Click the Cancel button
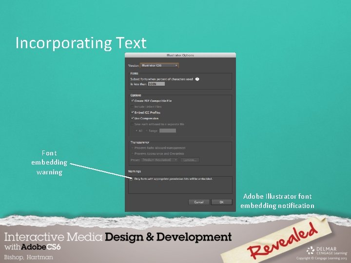This screenshot has width=351, height=263. coord(198,202)
